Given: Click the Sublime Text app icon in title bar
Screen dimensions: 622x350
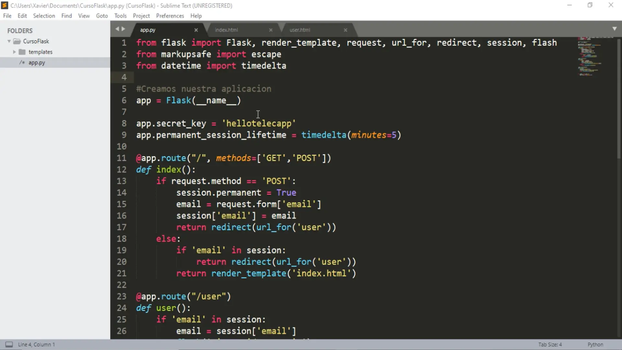Looking at the screenshot, I should [x=5, y=6].
